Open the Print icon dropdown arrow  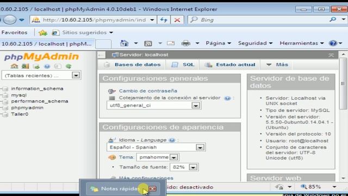[x=197, y=43]
